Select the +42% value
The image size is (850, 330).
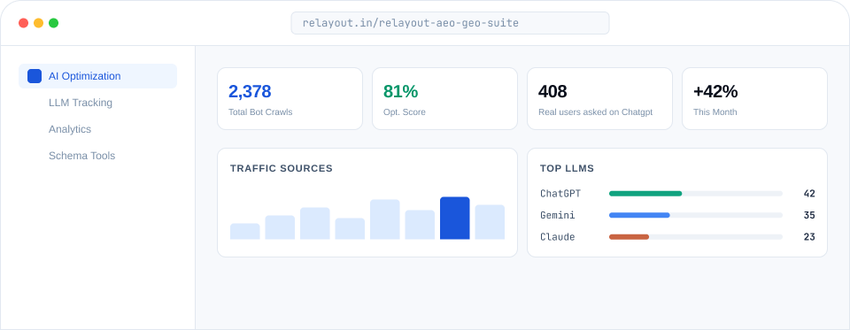[x=715, y=92]
